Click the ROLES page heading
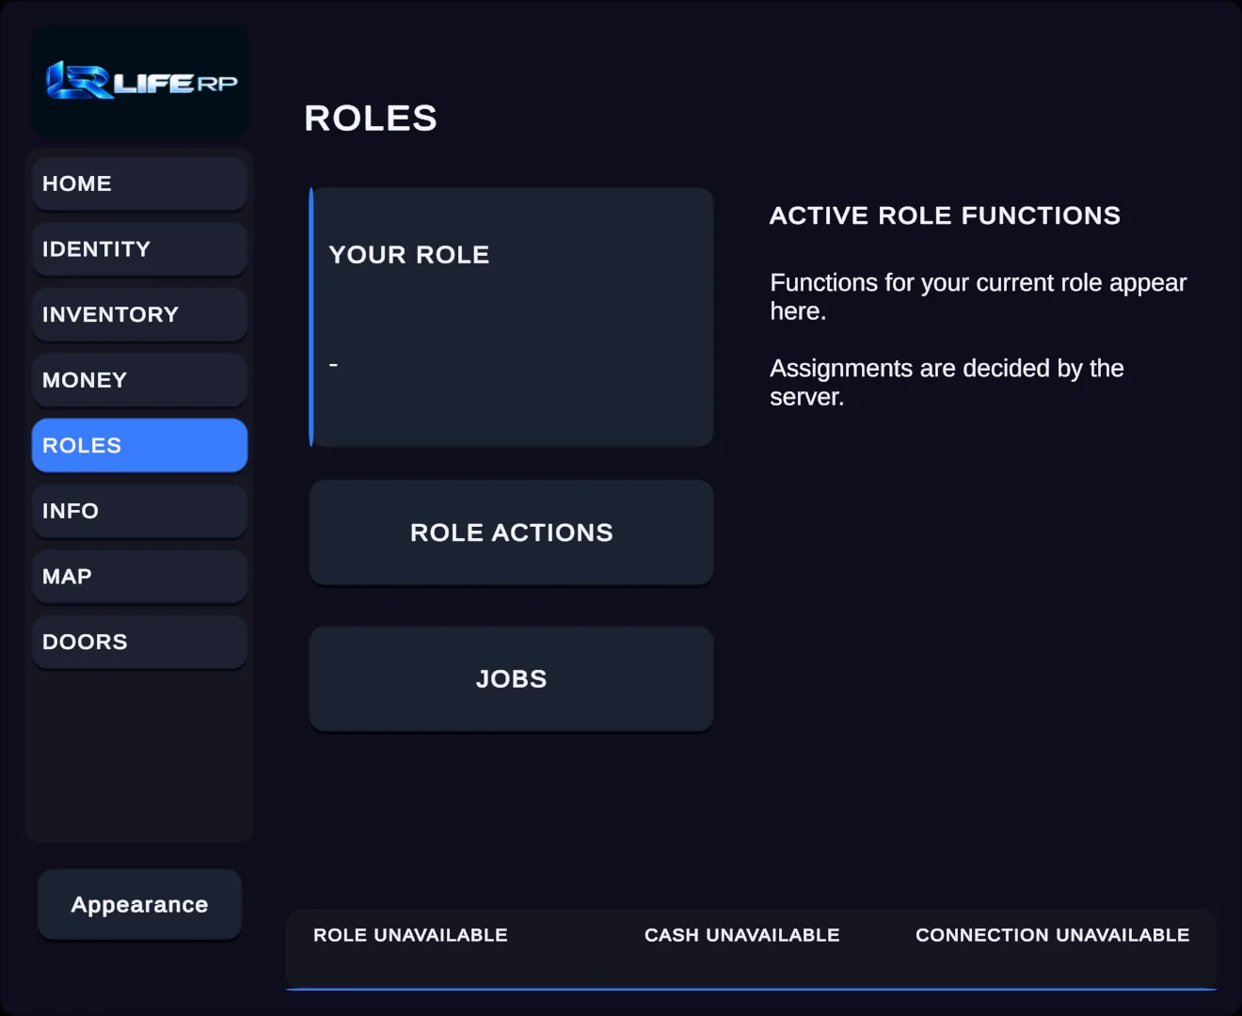 pyautogui.click(x=371, y=119)
